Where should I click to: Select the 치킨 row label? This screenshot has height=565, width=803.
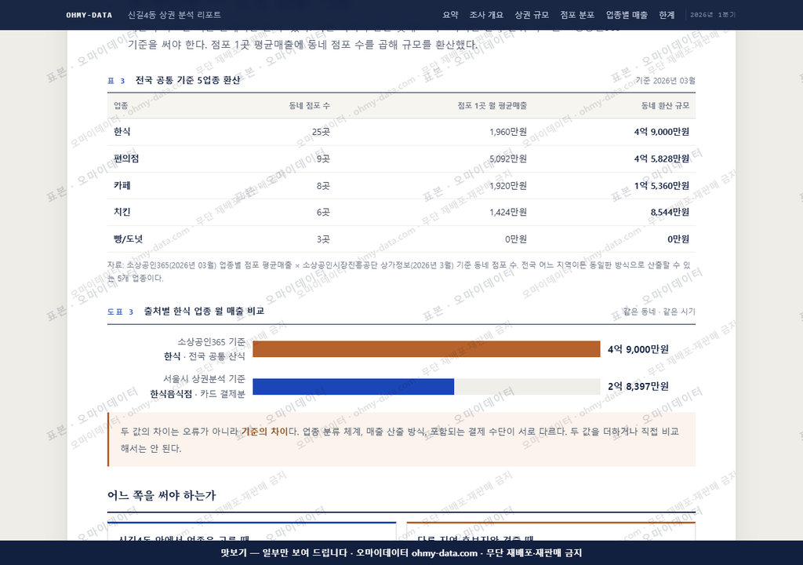[x=122, y=212]
